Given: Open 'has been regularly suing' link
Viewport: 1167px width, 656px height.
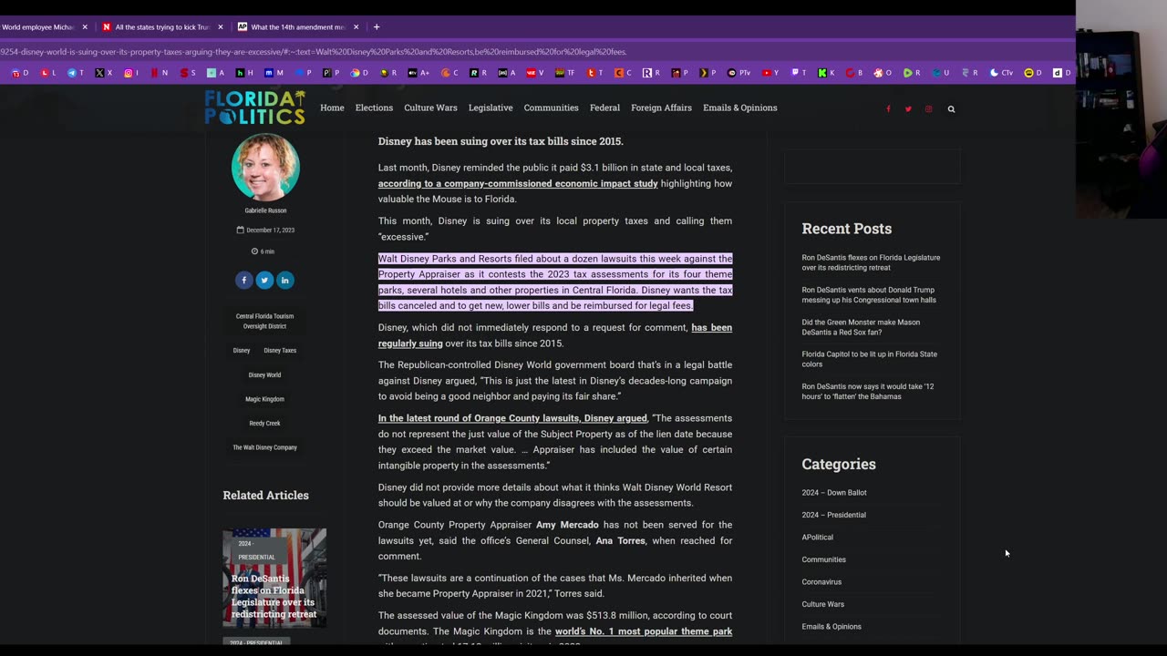Looking at the screenshot, I should [x=555, y=335].
